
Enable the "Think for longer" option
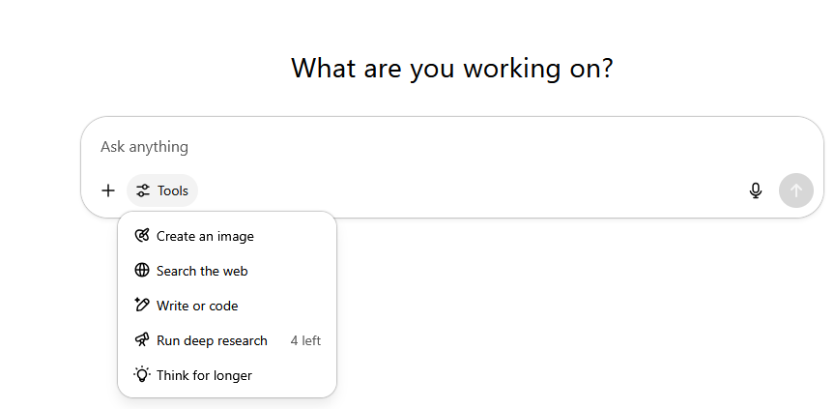pyautogui.click(x=204, y=375)
